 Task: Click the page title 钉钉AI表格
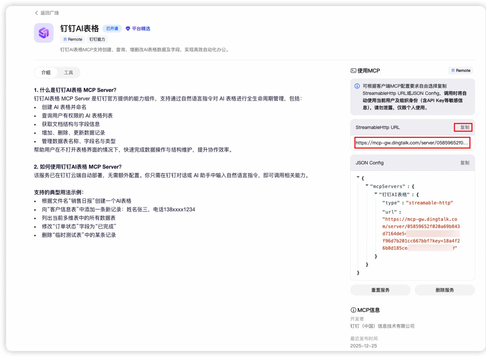(80, 29)
